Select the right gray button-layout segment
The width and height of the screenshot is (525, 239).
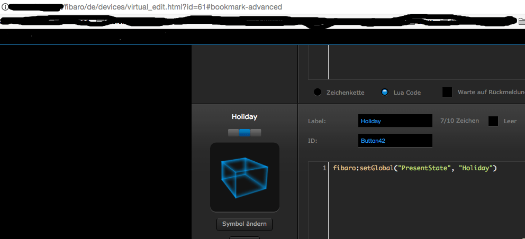[x=256, y=133]
